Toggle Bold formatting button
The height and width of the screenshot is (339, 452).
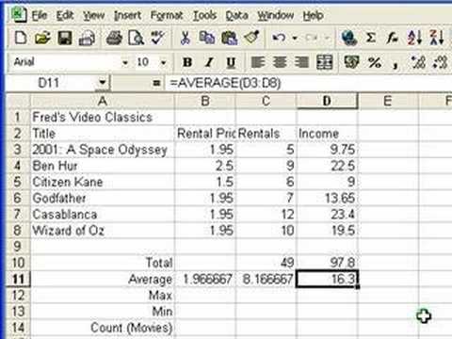pos(187,62)
